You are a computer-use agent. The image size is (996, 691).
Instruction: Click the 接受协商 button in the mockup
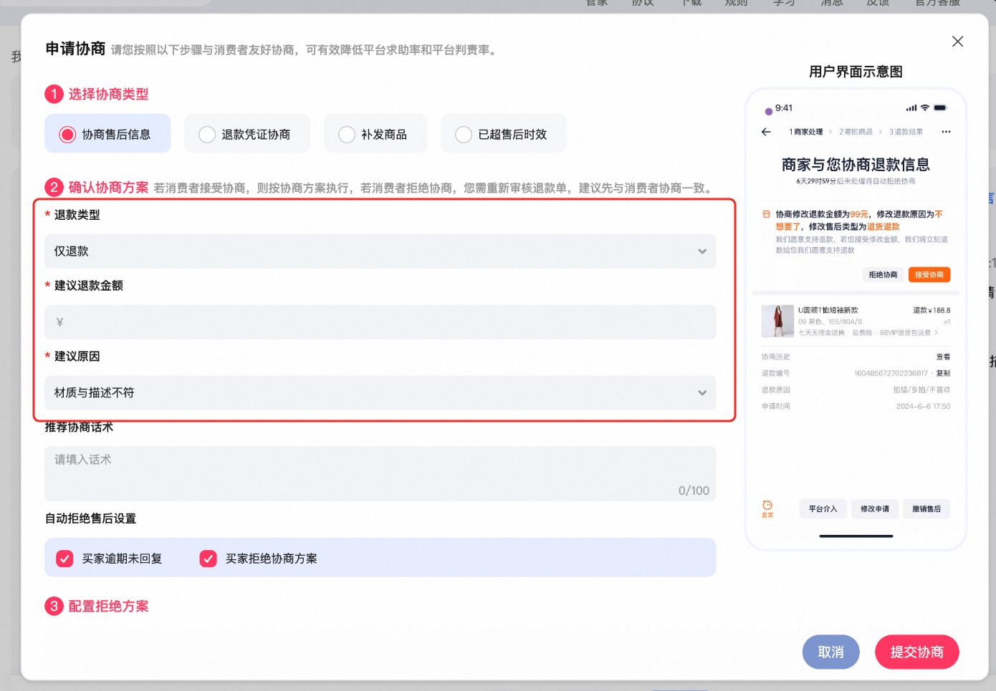(929, 274)
